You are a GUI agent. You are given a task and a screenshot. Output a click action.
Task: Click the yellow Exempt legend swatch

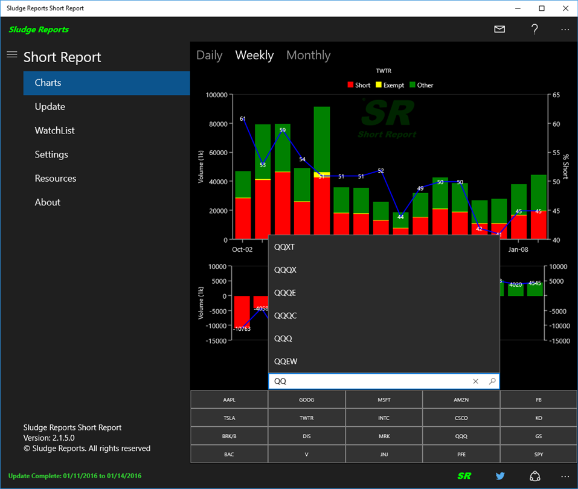379,85
